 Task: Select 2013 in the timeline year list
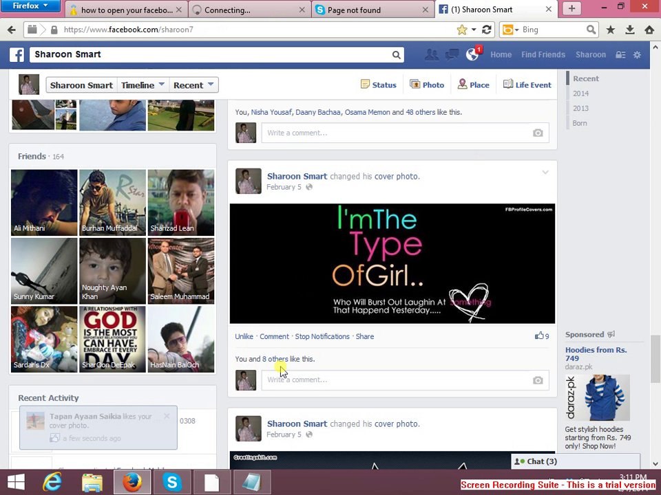click(x=580, y=108)
